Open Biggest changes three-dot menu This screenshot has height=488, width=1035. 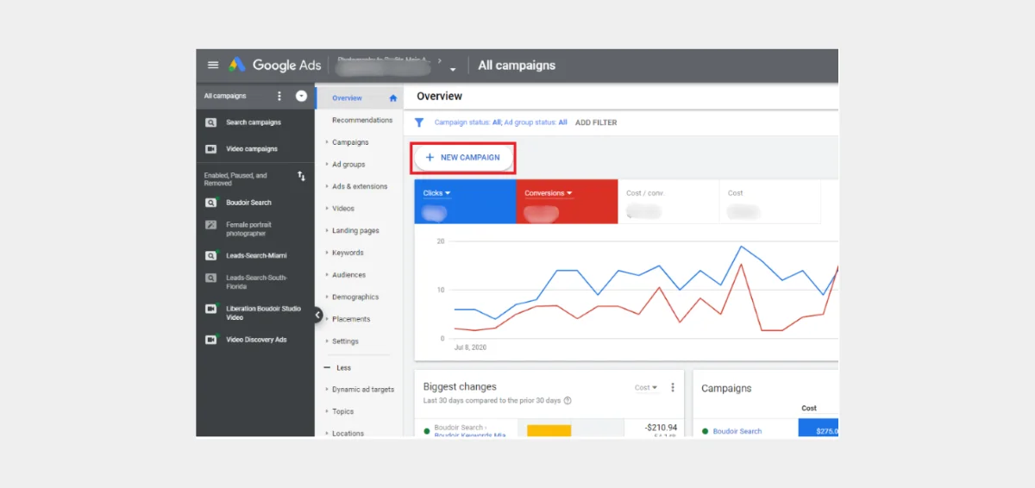pyautogui.click(x=673, y=388)
